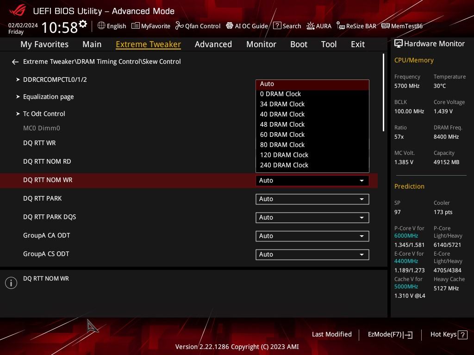Switch to the Main tab
Screen dimensions: 474x355
click(92, 44)
